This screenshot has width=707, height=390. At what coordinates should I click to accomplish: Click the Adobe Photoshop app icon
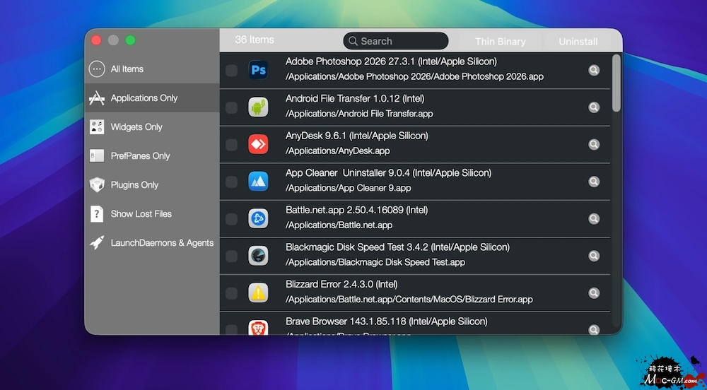pos(258,70)
